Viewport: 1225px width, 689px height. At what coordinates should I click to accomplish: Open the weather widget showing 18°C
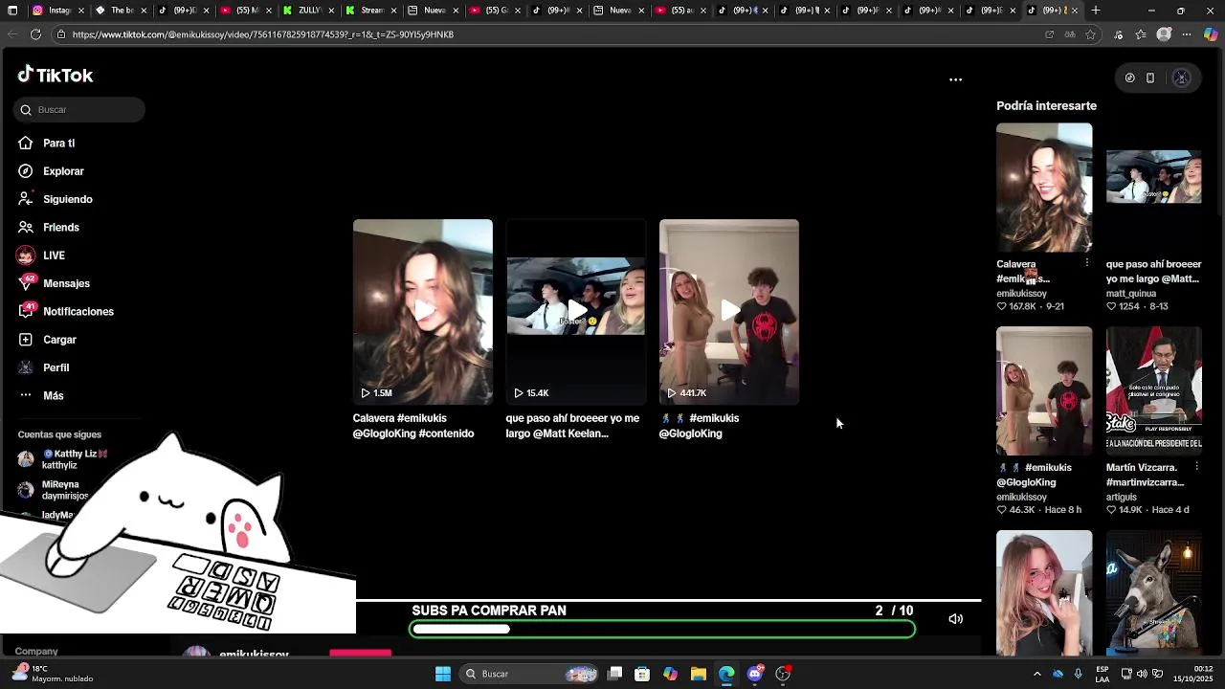(x=53, y=674)
